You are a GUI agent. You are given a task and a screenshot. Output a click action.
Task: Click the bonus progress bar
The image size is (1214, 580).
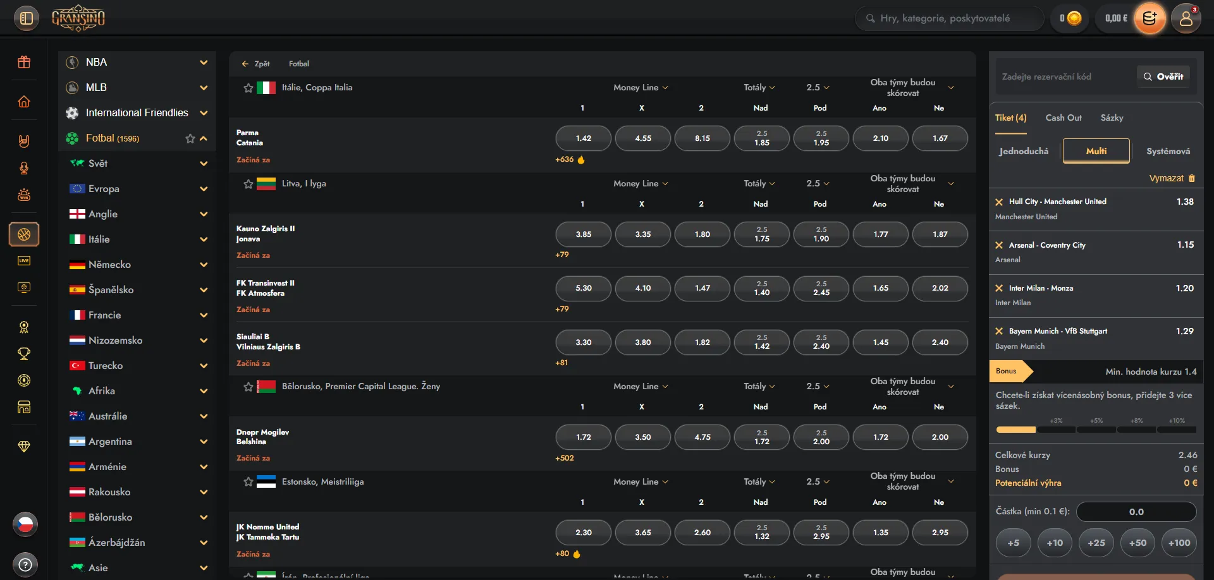pyautogui.click(x=1096, y=430)
